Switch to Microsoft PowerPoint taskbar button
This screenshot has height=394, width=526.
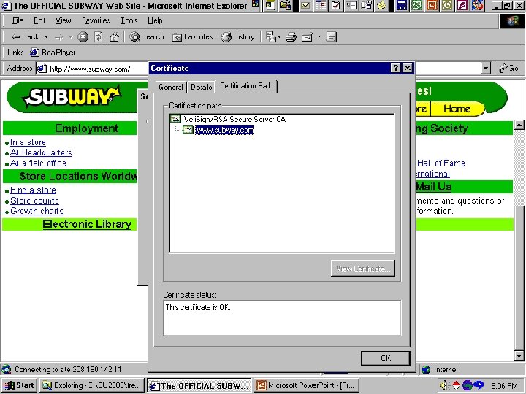[x=306, y=386]
